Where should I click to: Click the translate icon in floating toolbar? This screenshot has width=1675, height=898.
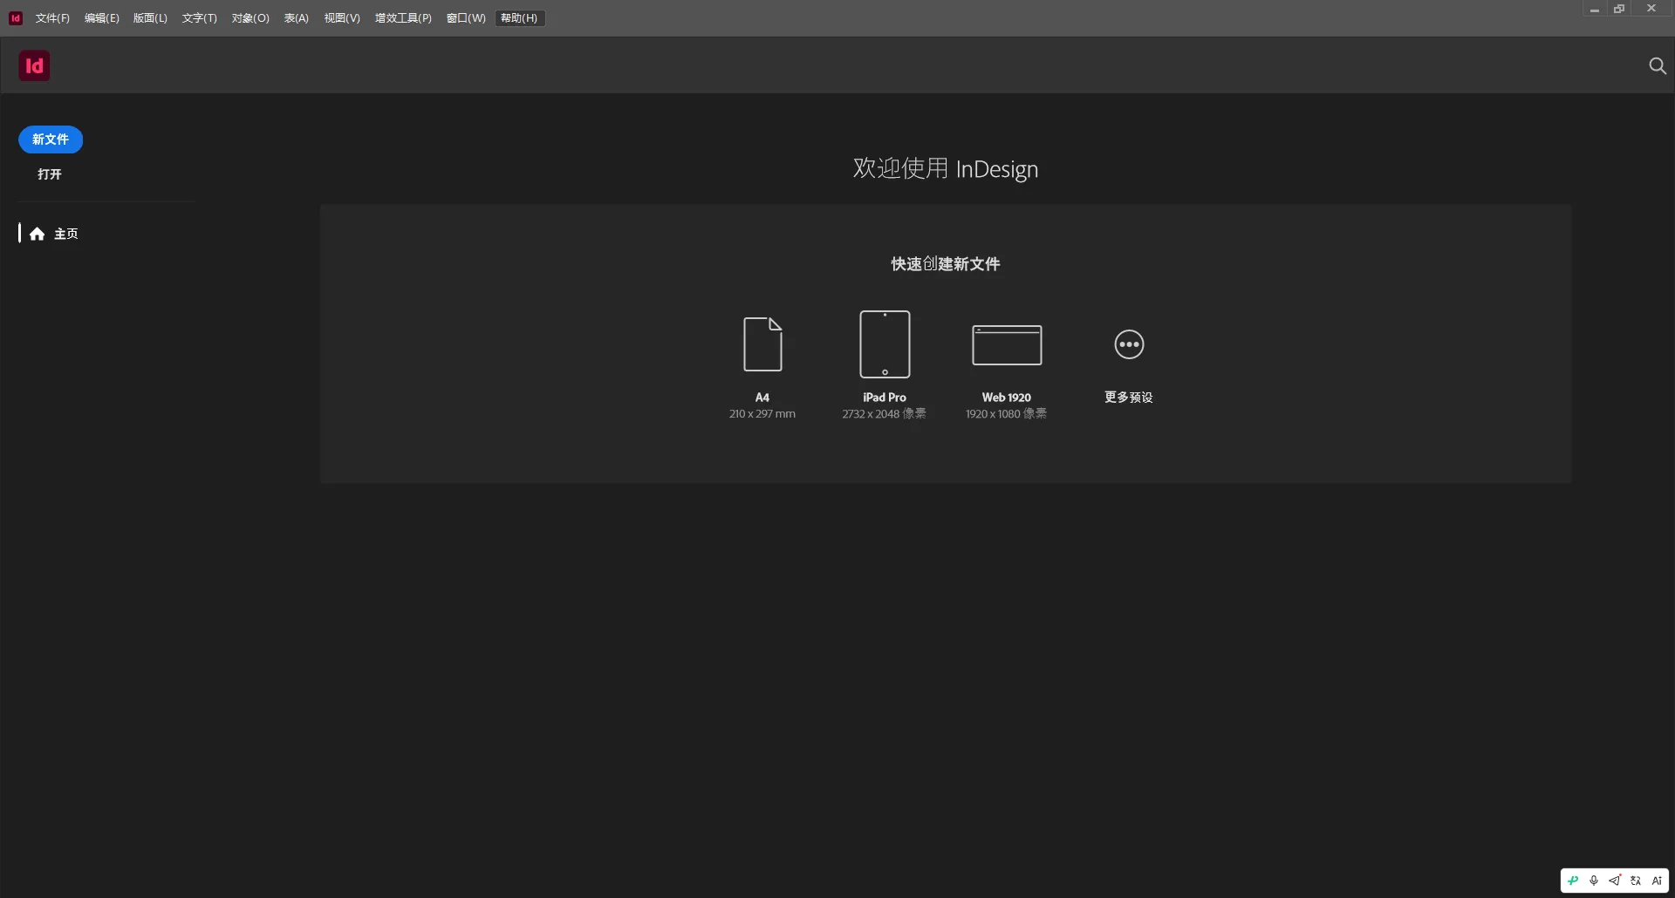point(1636,881)
